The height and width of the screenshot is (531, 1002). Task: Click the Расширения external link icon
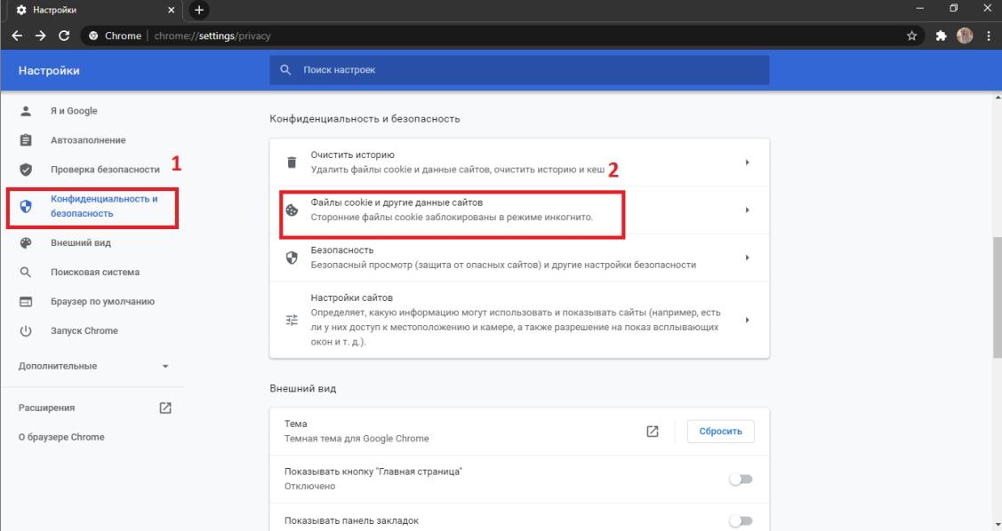point(164,408)
